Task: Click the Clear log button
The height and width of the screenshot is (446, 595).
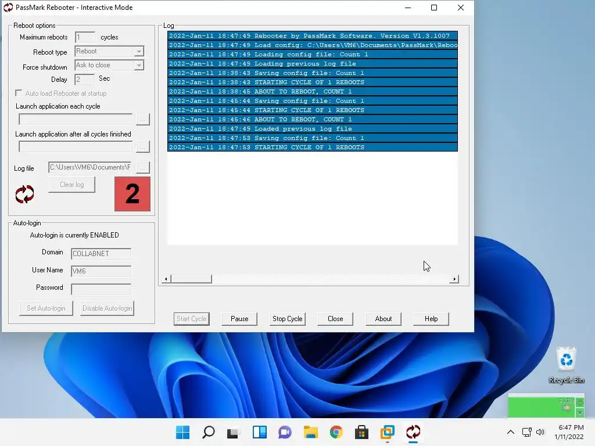Action: [x=71, y=185]
